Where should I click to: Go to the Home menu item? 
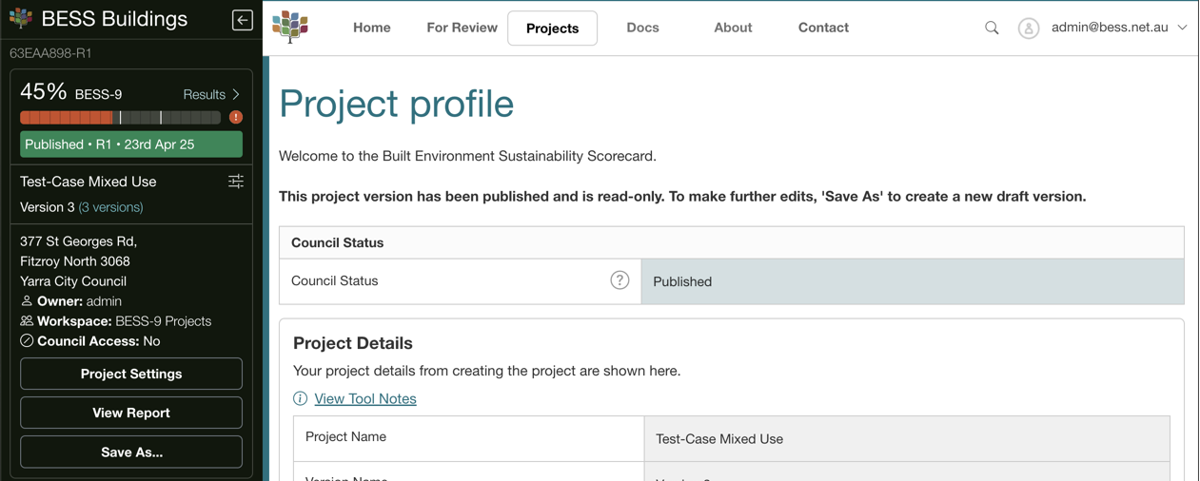click(x=371, y=28)
